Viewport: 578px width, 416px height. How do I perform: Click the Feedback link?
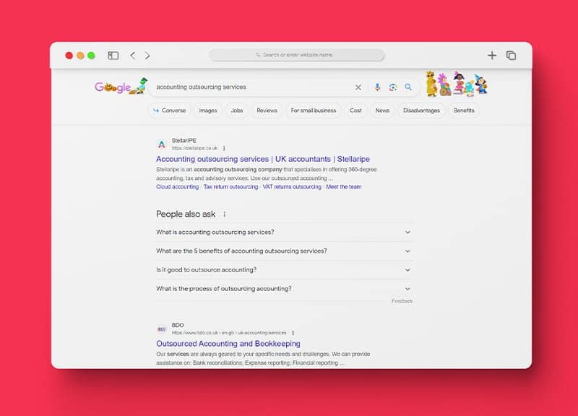pyautogui.click(x=402, y=301)
